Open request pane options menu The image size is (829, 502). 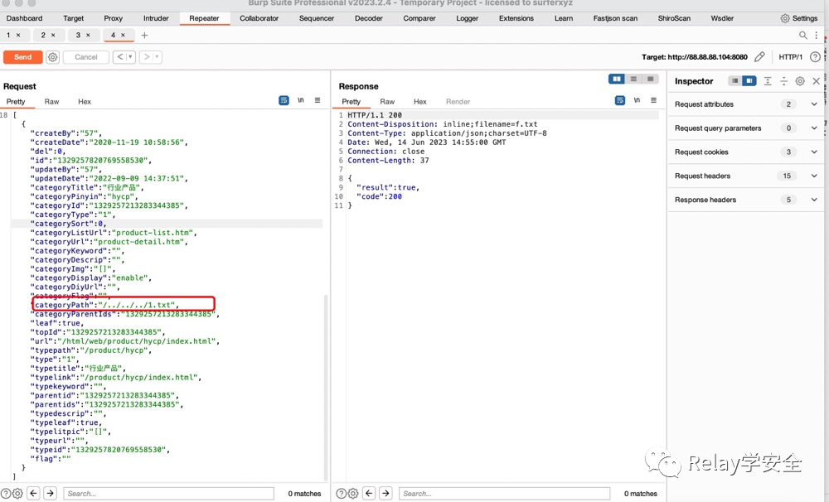pos(318,100)
